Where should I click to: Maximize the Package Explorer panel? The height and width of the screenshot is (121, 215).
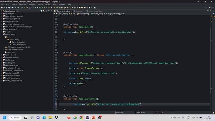click(51, 11)
